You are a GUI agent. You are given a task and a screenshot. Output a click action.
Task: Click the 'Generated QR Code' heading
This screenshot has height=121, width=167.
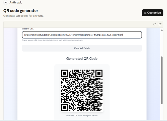pos(82,58)
